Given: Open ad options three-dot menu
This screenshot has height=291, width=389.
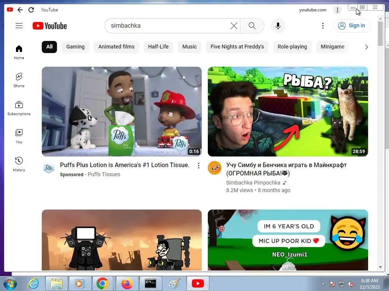Looking at the screenshot, I should (198, 166).
